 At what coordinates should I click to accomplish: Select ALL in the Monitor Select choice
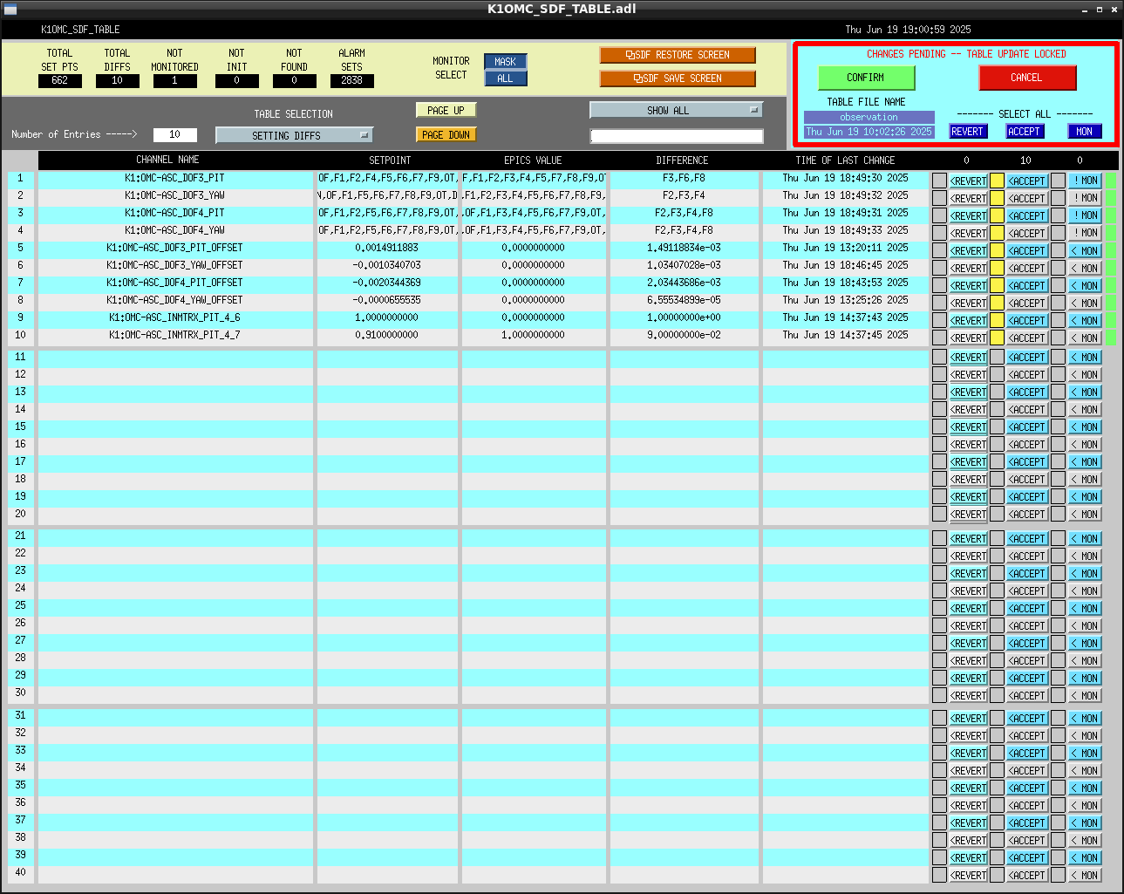[x=506, y=78]
